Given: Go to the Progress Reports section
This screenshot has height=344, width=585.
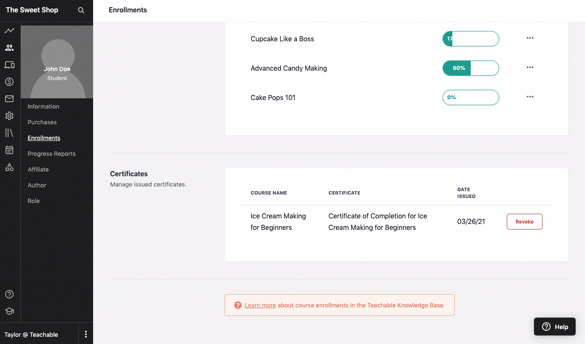Looking at the screenshot, I should (51, 154).
